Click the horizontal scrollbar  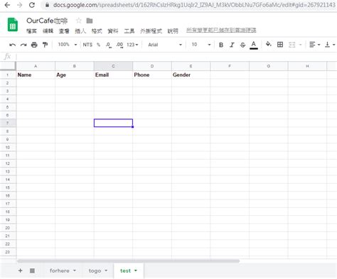pyautogui.click(x=128, y=261)
